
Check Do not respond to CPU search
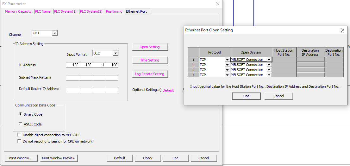[19, 141]
